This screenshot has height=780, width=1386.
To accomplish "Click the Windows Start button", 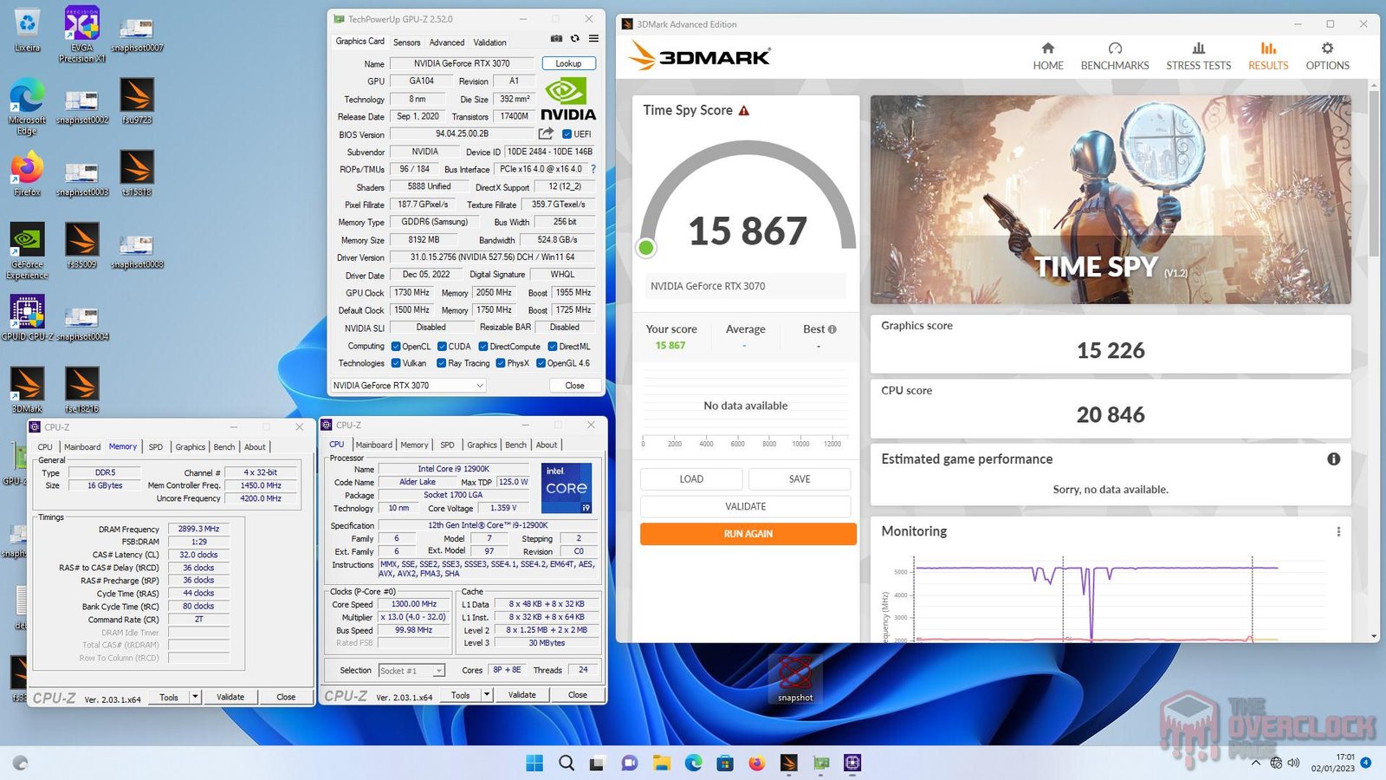I will click(534, 764).
